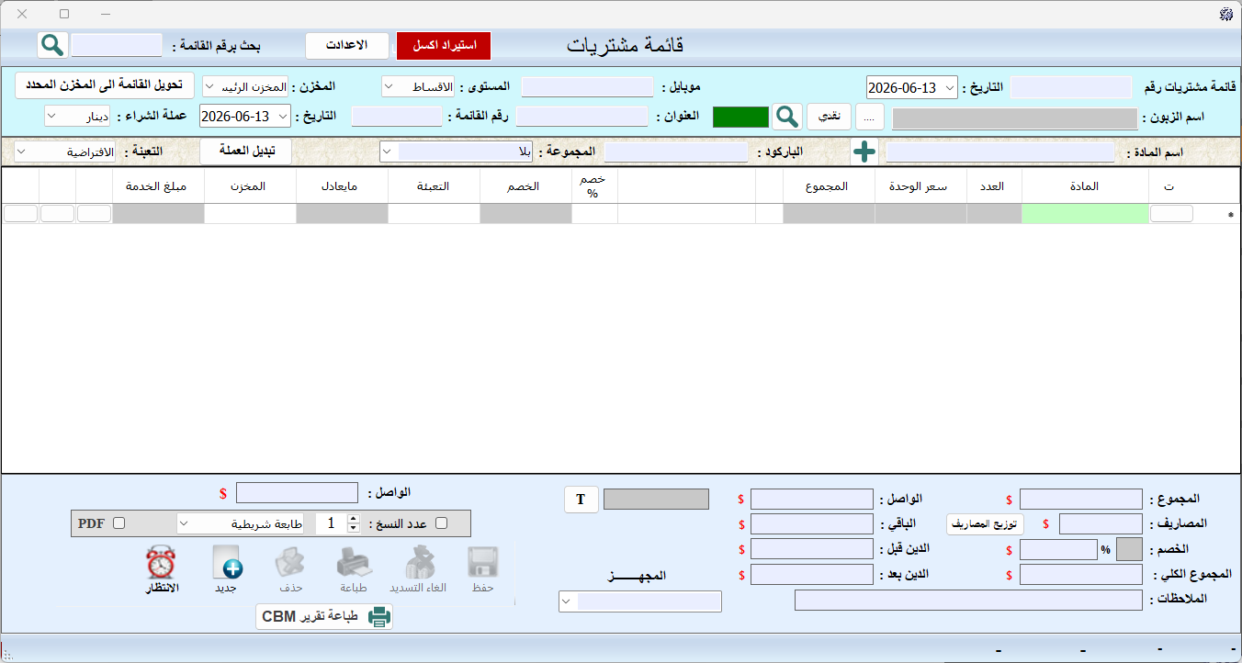Screen dimensions: 1242x663
Task: Open the المجهز supplier dropdown
Action: pyautogui.click(x=640, y=601)
